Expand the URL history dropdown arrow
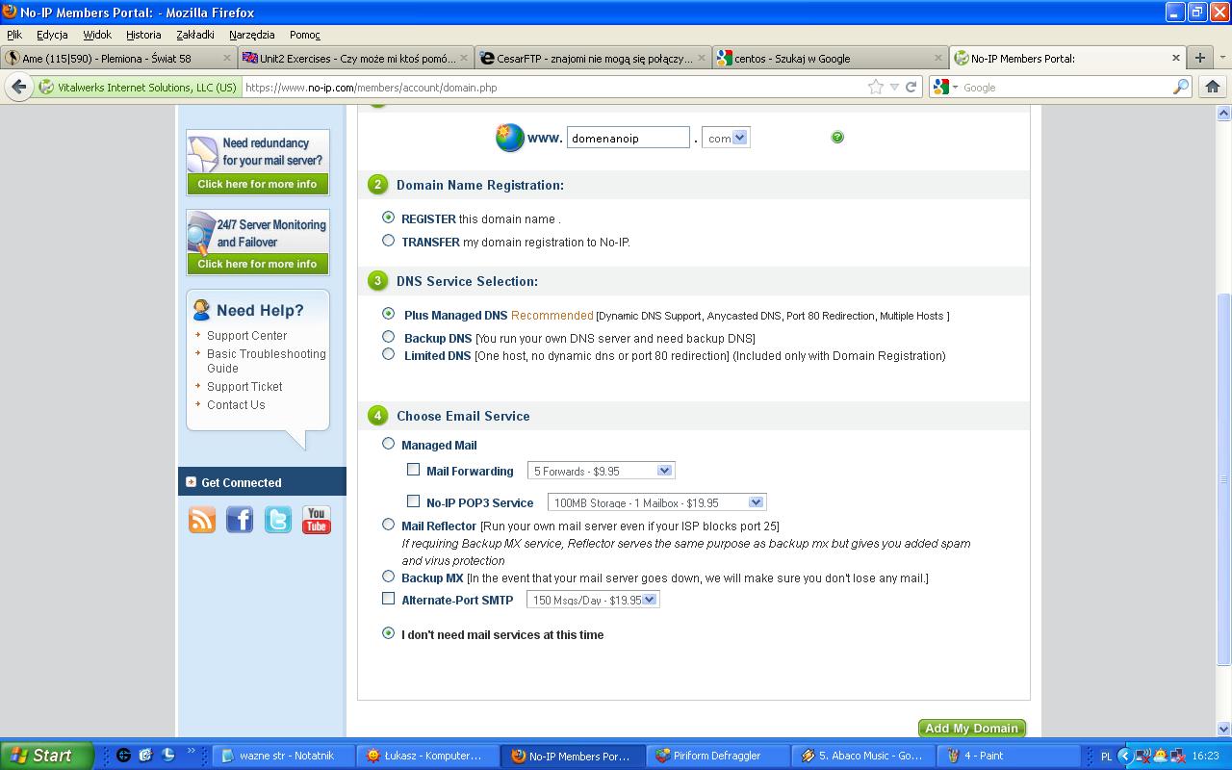1232x770 pixels. click(x=894, y=87)
